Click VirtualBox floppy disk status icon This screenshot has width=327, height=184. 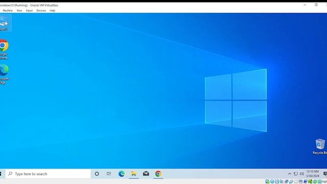click(x=277, y=181)
